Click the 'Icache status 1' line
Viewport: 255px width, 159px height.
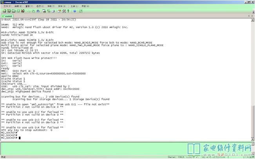pyautogui.click(x=13, y=81)
